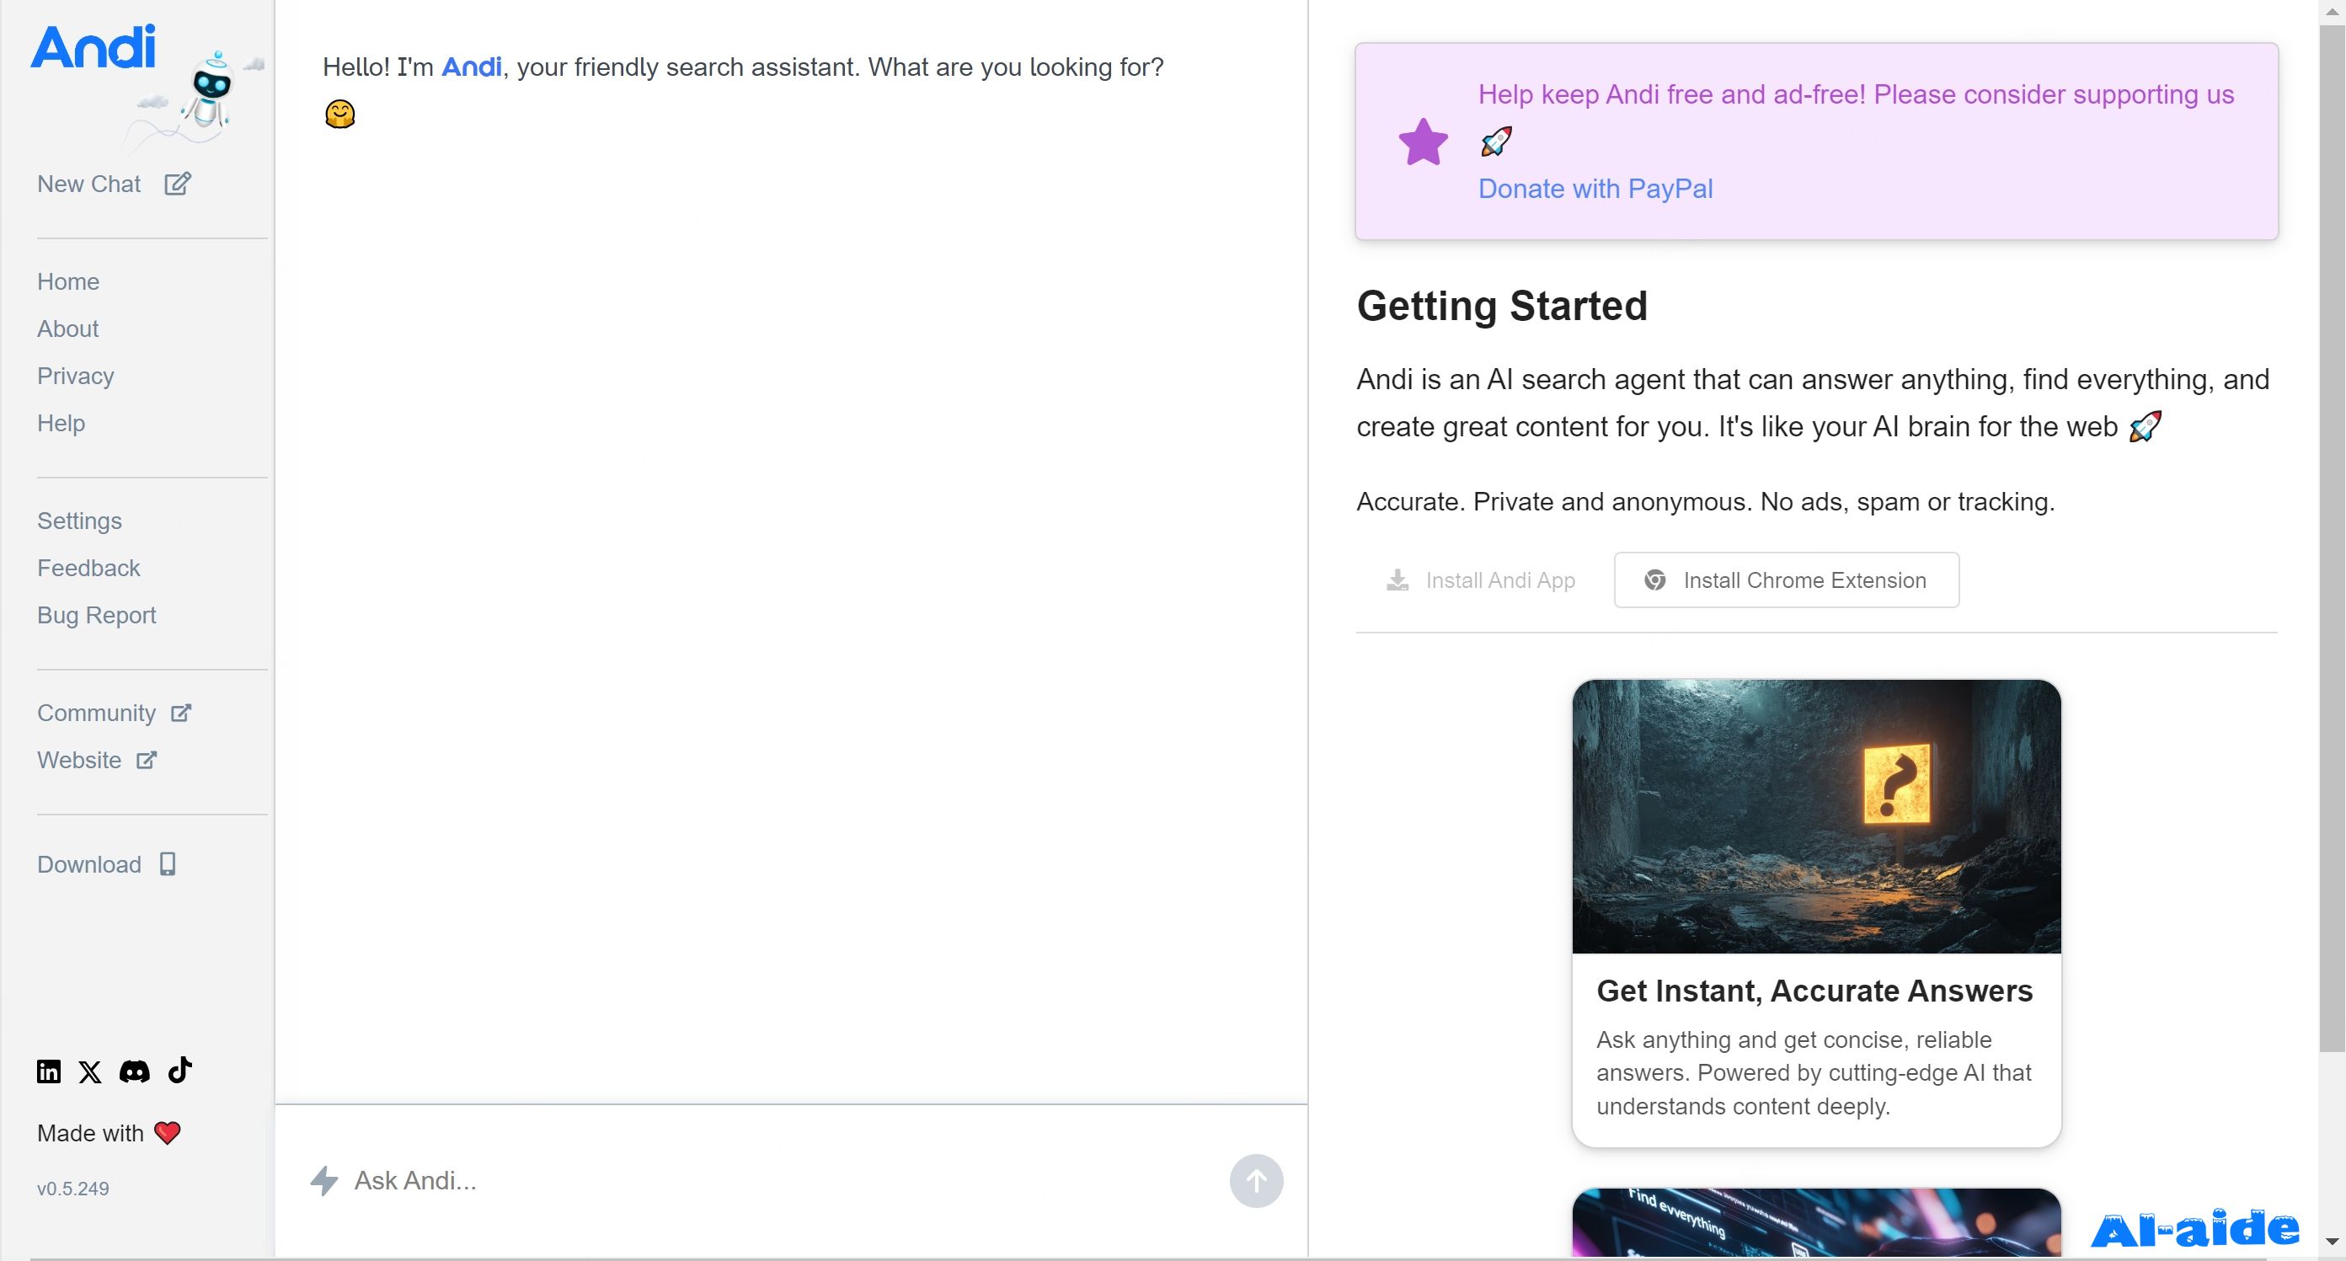Click the version text v0.5.249

pos(72,1189)
